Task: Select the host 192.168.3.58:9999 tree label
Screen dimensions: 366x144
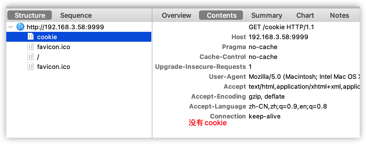Action: tap(65, 27)
